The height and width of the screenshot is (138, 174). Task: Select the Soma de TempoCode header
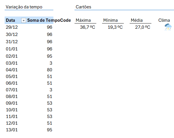pos(40,20)
